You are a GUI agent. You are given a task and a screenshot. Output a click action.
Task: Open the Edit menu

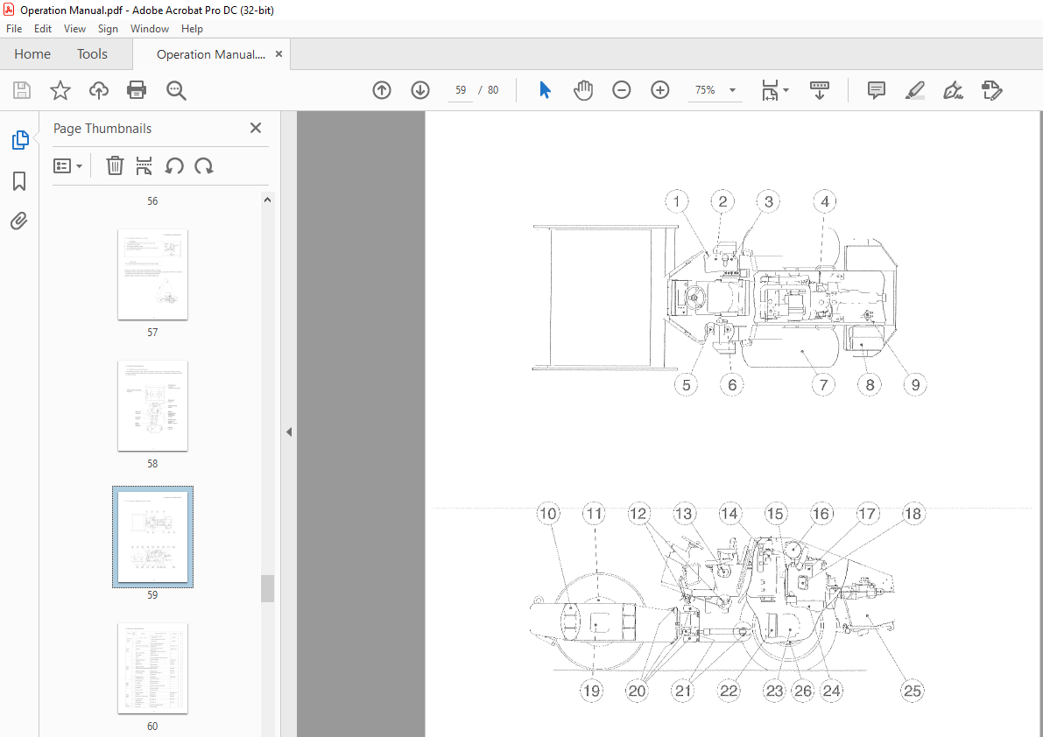pos(43,29)
